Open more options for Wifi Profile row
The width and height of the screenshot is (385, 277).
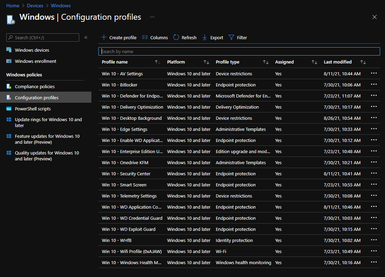374,251
